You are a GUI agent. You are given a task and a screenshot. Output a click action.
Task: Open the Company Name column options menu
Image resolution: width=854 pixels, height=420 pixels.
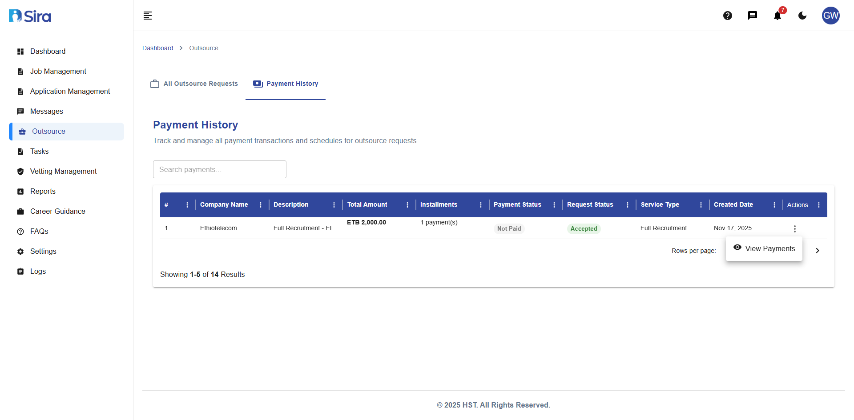tap(261, 205)
